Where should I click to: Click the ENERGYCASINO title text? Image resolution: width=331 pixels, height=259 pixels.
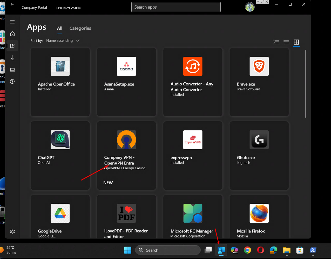pos(69,8)
